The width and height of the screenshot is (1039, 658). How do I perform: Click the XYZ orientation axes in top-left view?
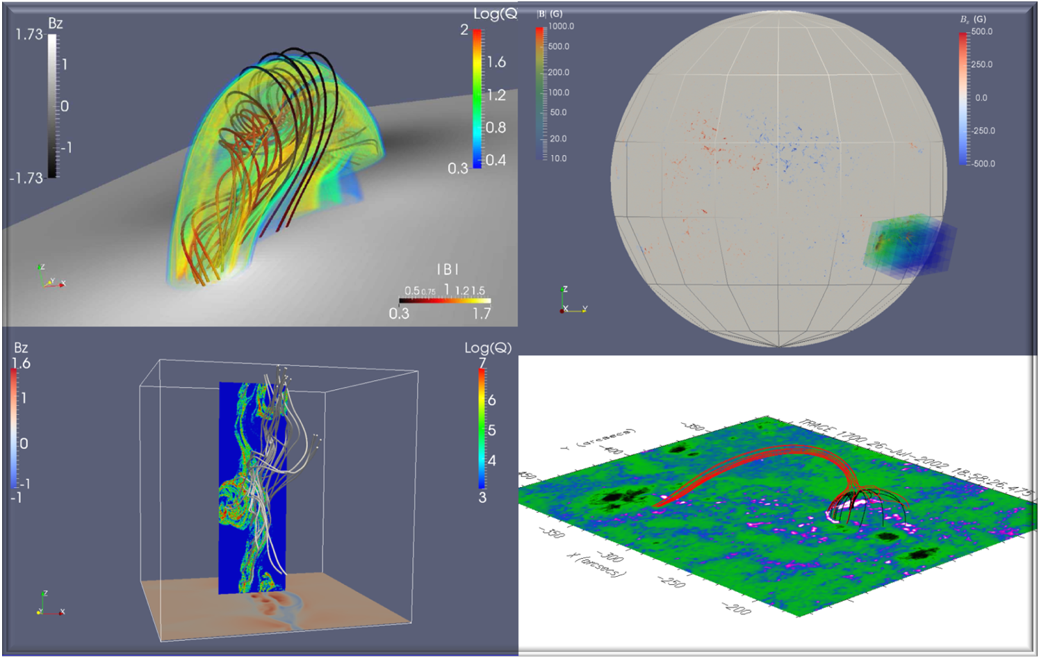click(x=51, y=276)
